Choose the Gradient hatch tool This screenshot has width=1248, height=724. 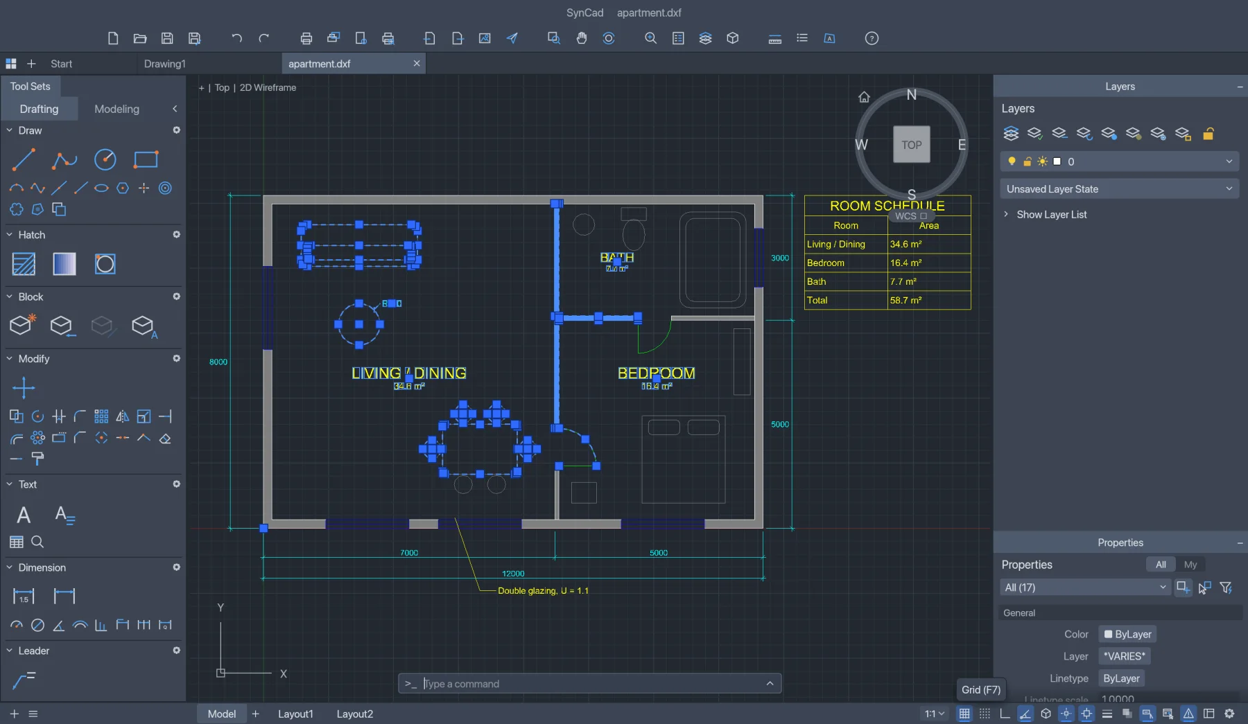pos(64,264)
